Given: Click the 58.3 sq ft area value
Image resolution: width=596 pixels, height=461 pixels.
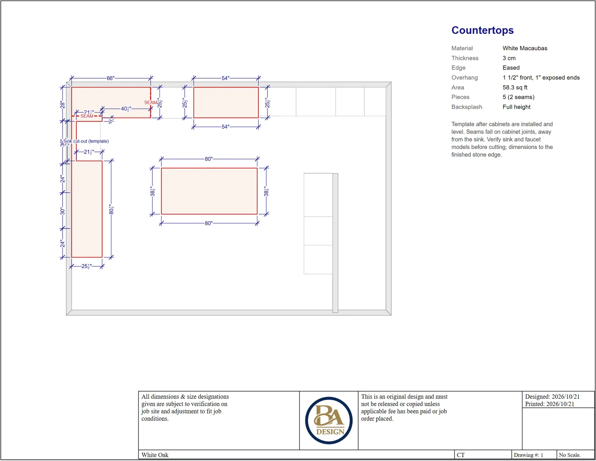Looking at the screenshot, I should pos(515,88).
